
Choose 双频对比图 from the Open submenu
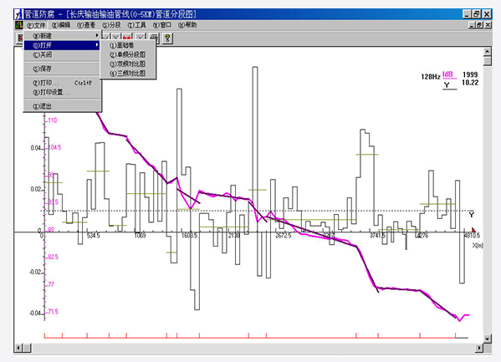128,64
